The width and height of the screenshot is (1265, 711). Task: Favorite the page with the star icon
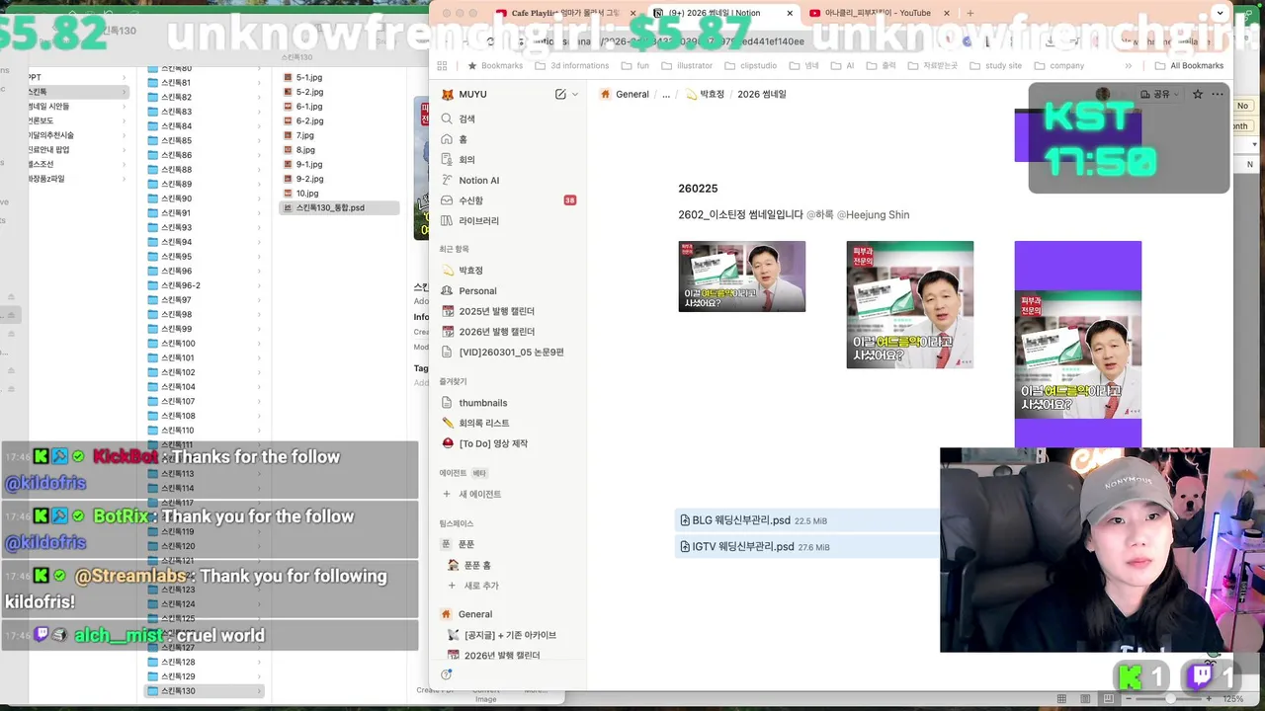point(1198,94)
